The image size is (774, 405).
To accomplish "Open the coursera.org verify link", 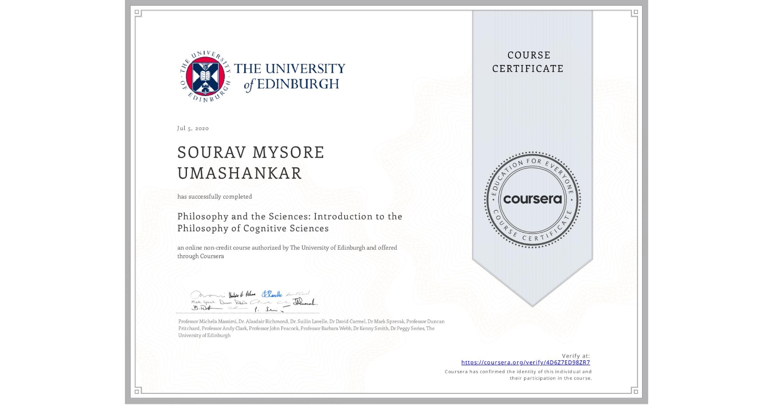I will point(525,362).
